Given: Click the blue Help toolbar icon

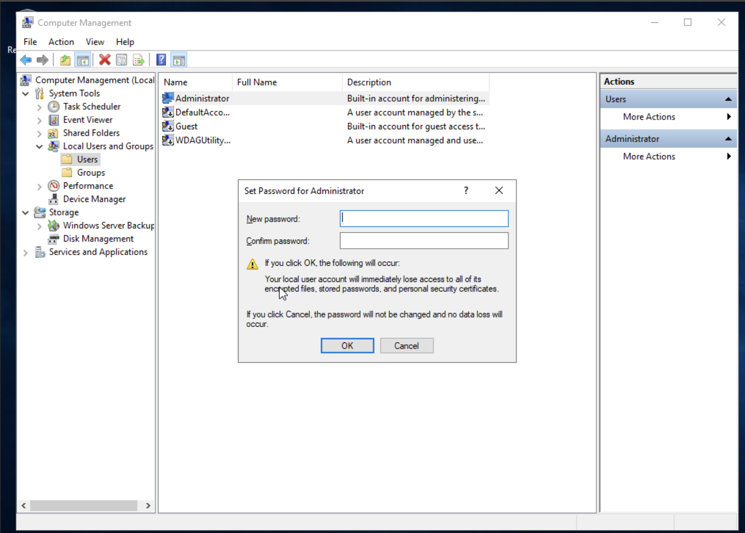Looking at the screenshot, I should tap(161, 60).
